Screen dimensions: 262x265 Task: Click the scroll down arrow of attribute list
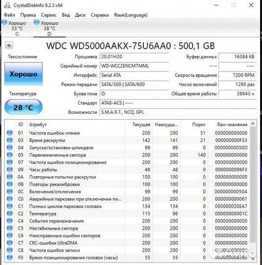click(253, 258)
